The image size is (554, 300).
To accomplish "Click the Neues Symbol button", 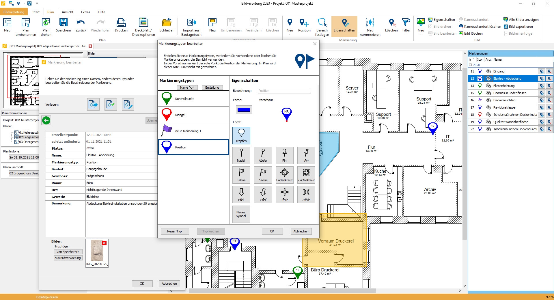I will (x=241, y=214).
